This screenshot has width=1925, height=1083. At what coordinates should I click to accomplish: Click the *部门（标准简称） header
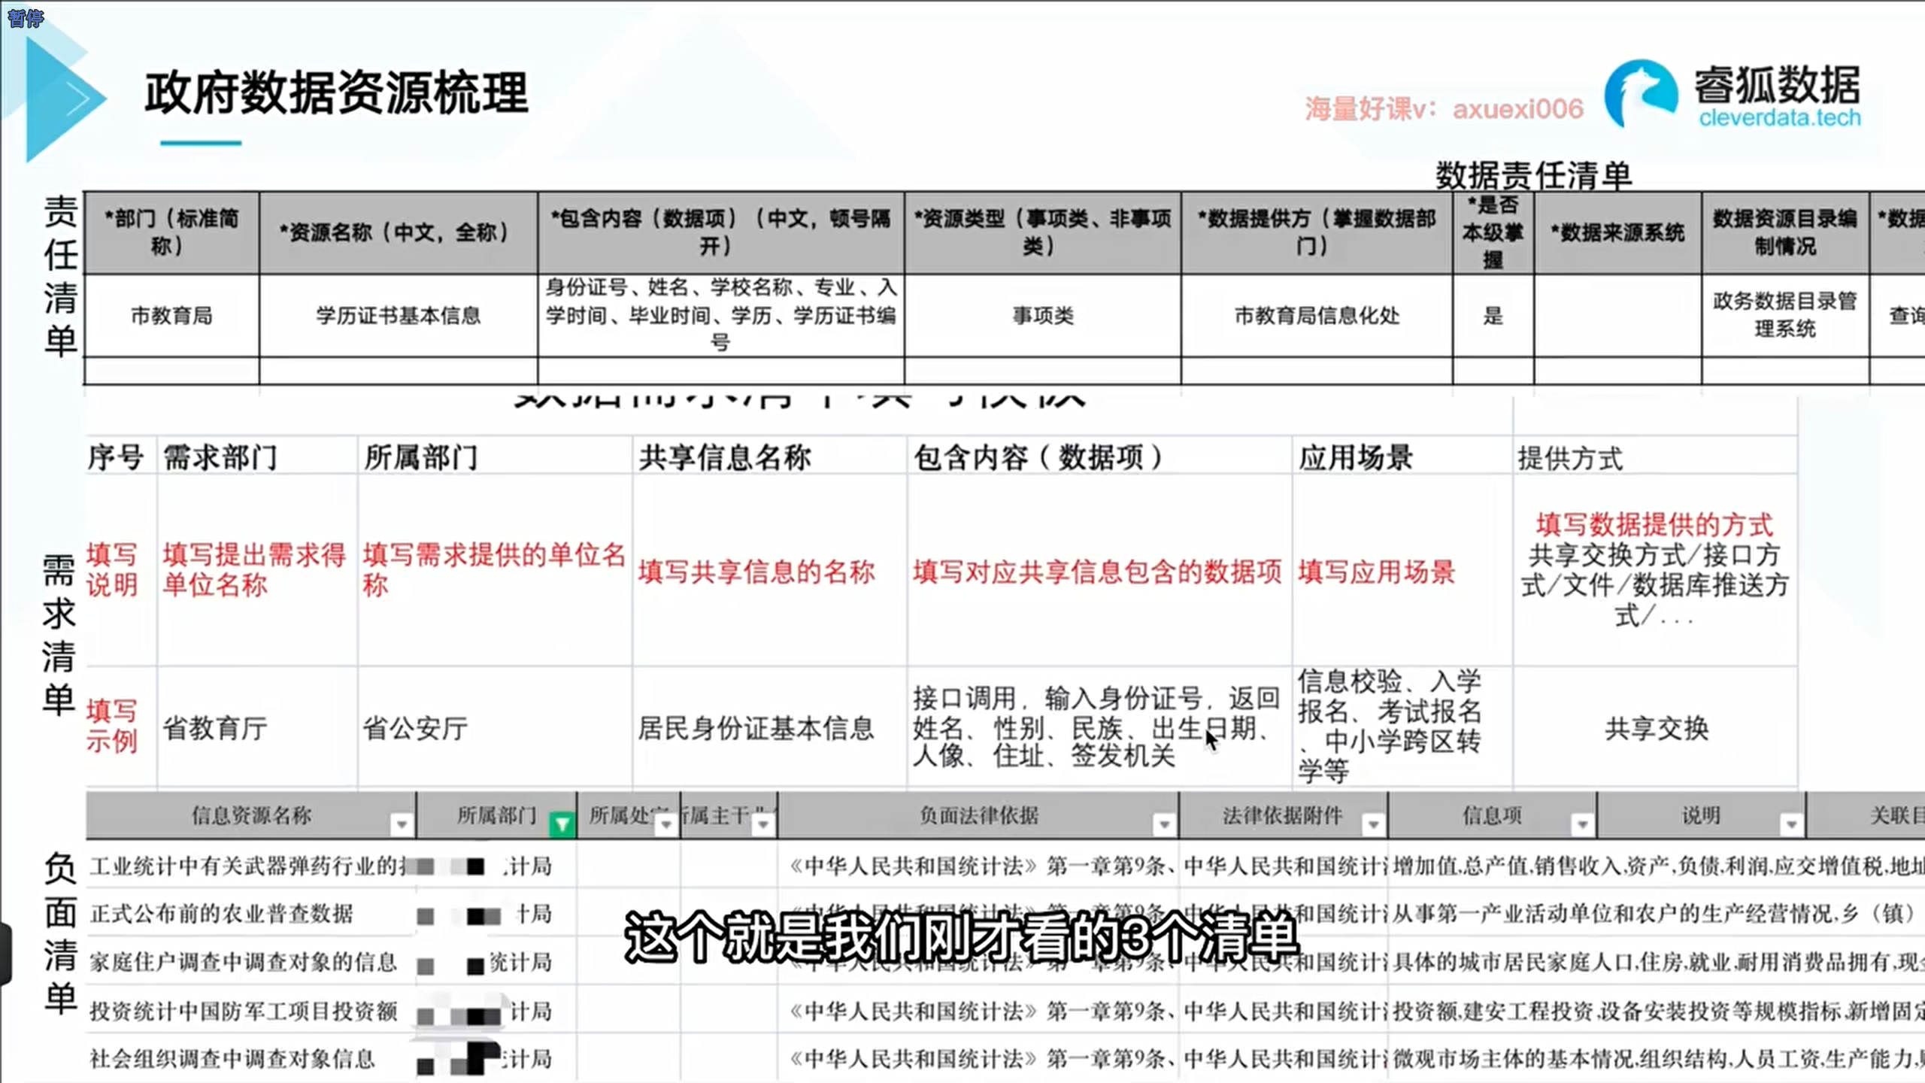(x=171, y=232)
